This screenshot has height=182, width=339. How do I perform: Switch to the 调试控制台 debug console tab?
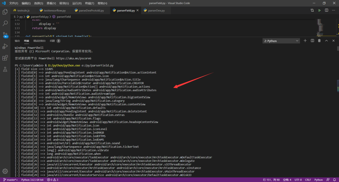39,41
